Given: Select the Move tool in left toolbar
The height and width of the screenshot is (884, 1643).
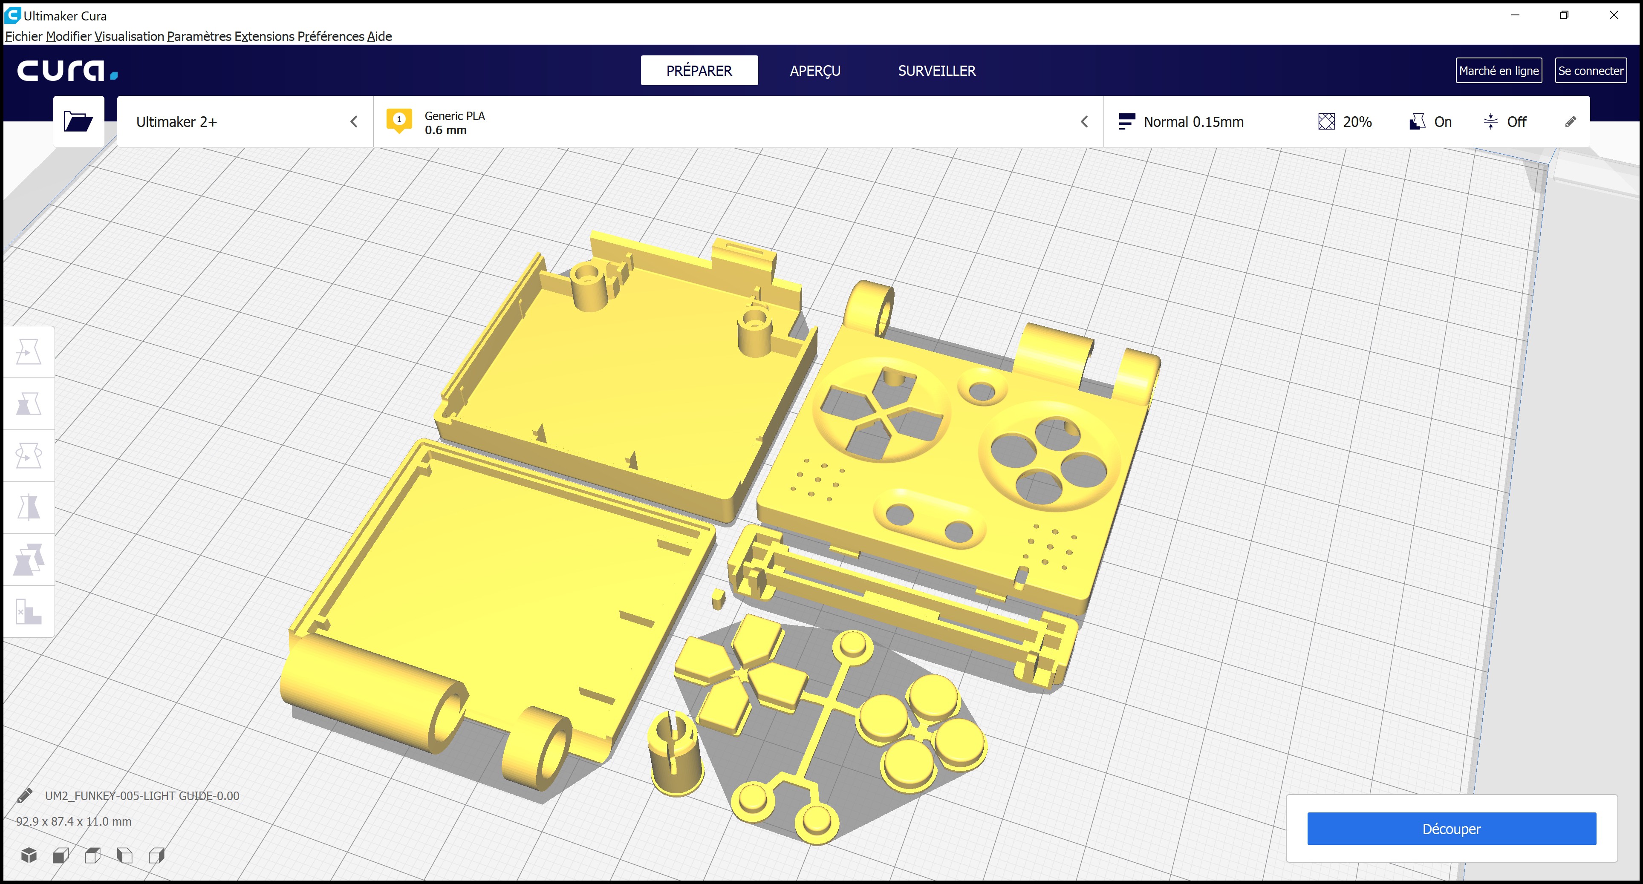Looking at the screenshot, I should point(29,352).
